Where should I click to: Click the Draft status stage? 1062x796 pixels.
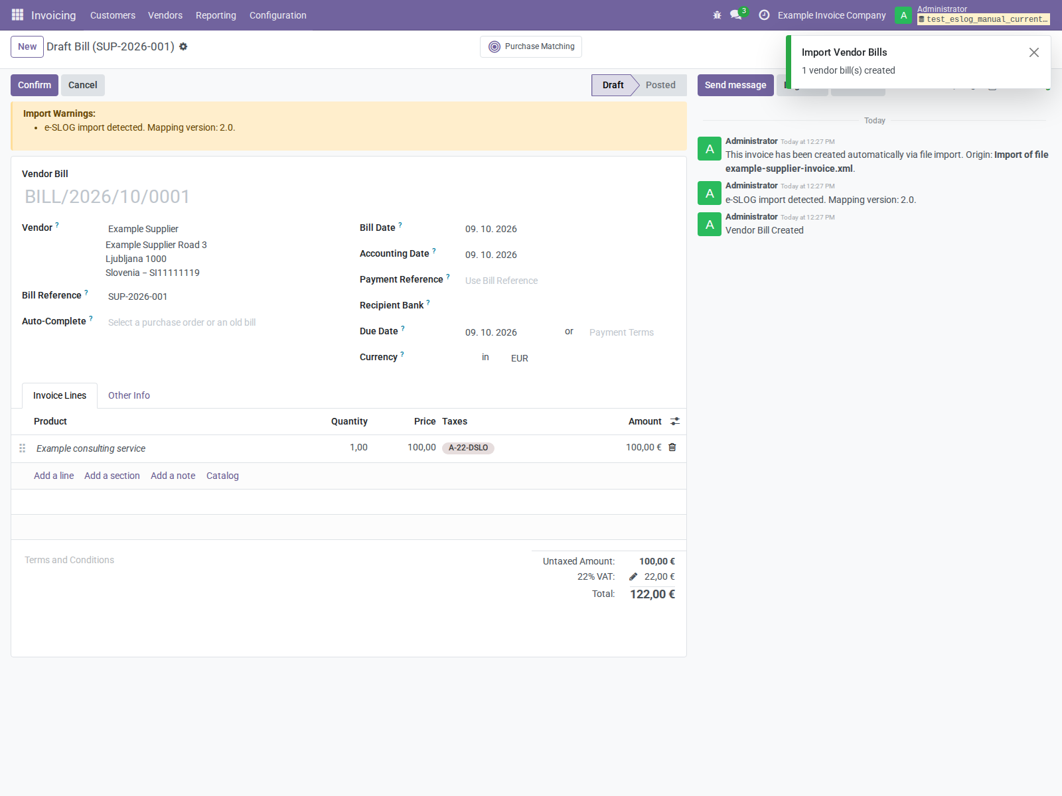point(613,85)
